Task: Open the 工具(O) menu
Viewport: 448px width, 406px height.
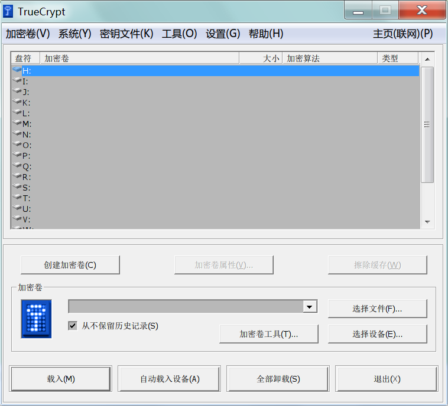Action: 180,34
